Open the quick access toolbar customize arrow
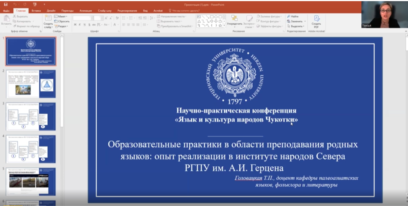Image resolution: width=408 pixels, height=206 pixels. coord(44,5)
